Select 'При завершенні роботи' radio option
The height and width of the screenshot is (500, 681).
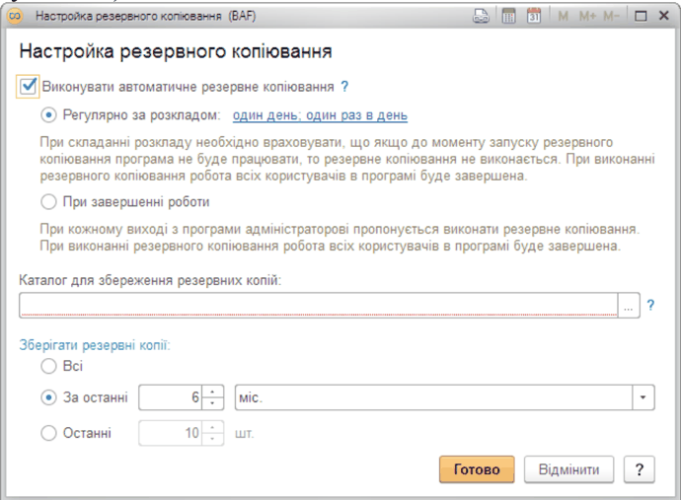49,202
